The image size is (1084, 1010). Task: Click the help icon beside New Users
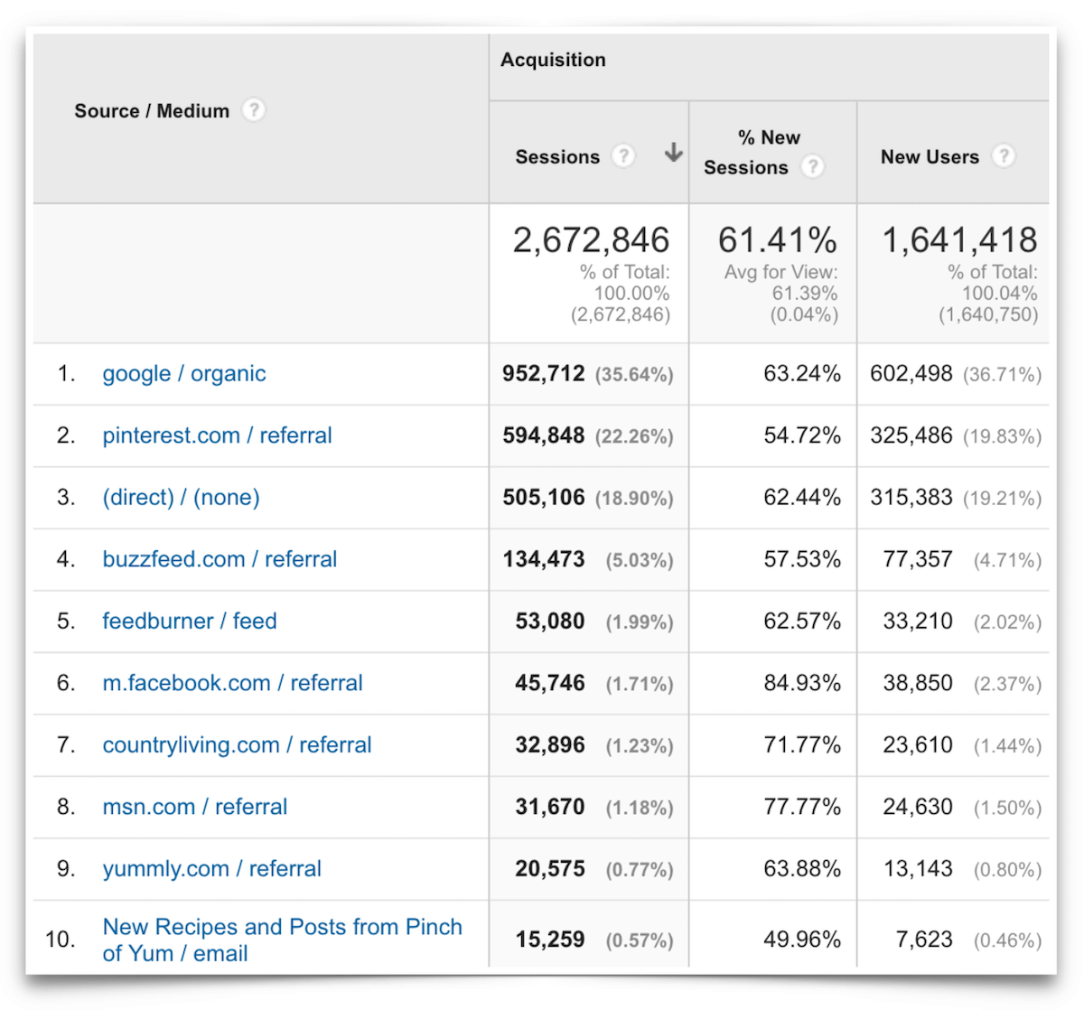[1005, 156]
